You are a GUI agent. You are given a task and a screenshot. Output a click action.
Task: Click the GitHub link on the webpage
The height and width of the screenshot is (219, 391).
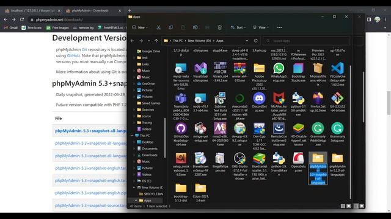(73, 55)
